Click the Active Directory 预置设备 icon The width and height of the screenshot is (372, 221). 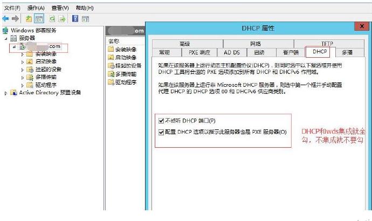point(14,93)
